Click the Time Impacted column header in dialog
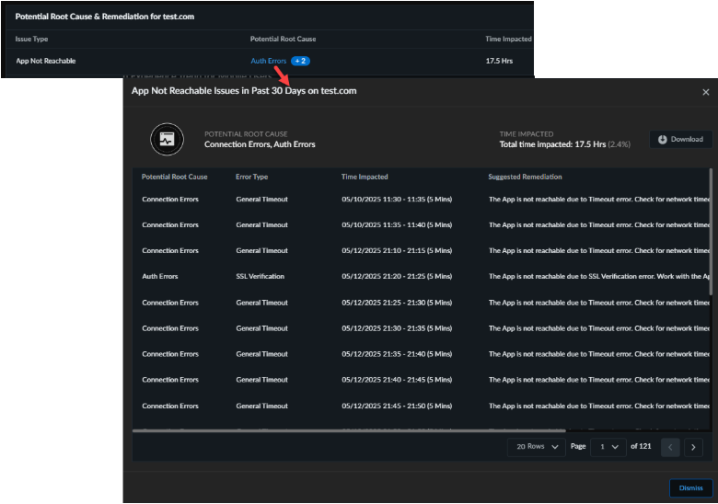The image size is (718, 504). pos(365,177)
